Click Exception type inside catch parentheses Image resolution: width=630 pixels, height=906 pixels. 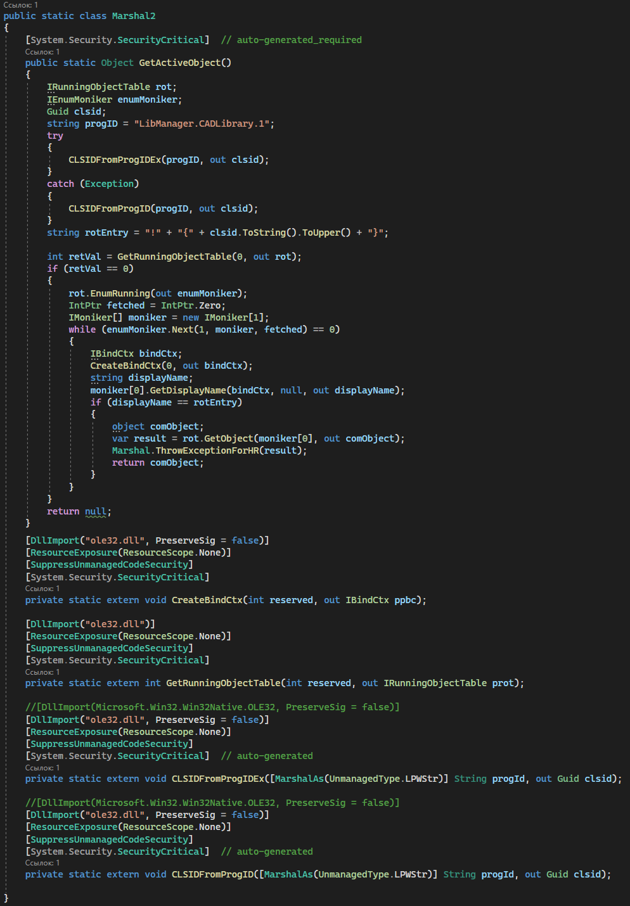coord(109,184)
